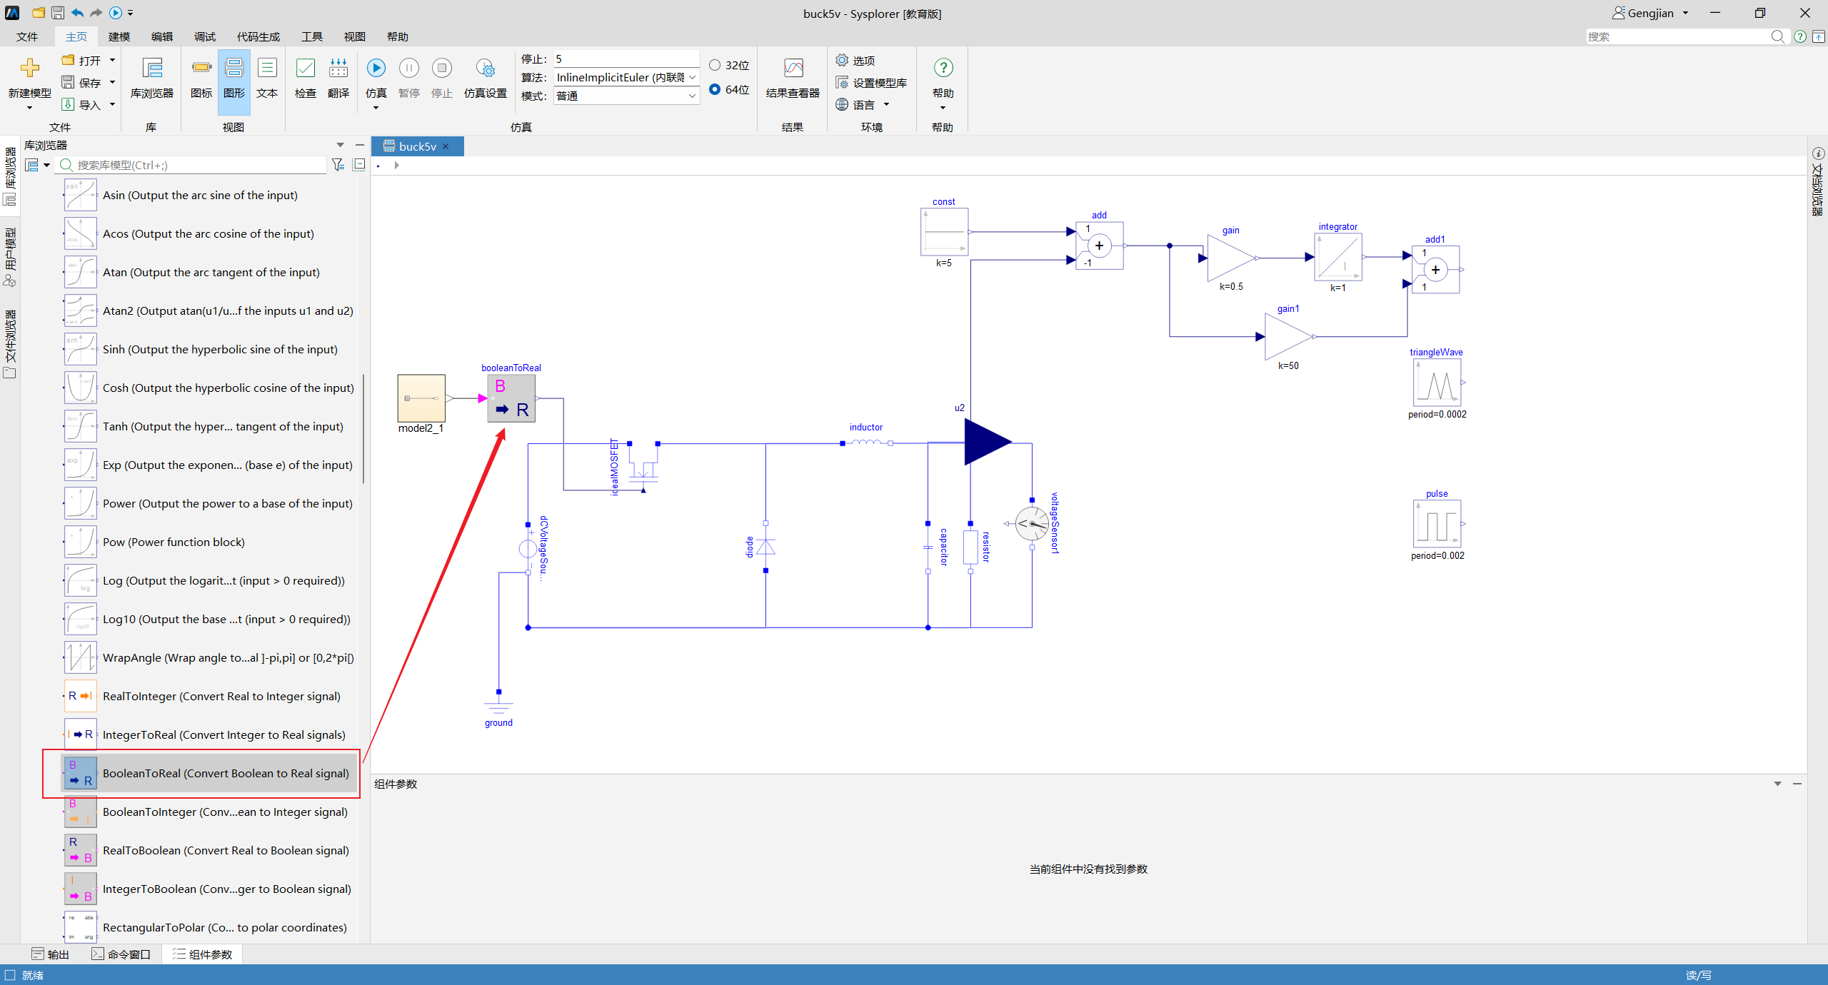Expand the library browser panel menu arrow
Image resolution: width=1828 pixels, height=985 pixels.
(x=340, y=145)
